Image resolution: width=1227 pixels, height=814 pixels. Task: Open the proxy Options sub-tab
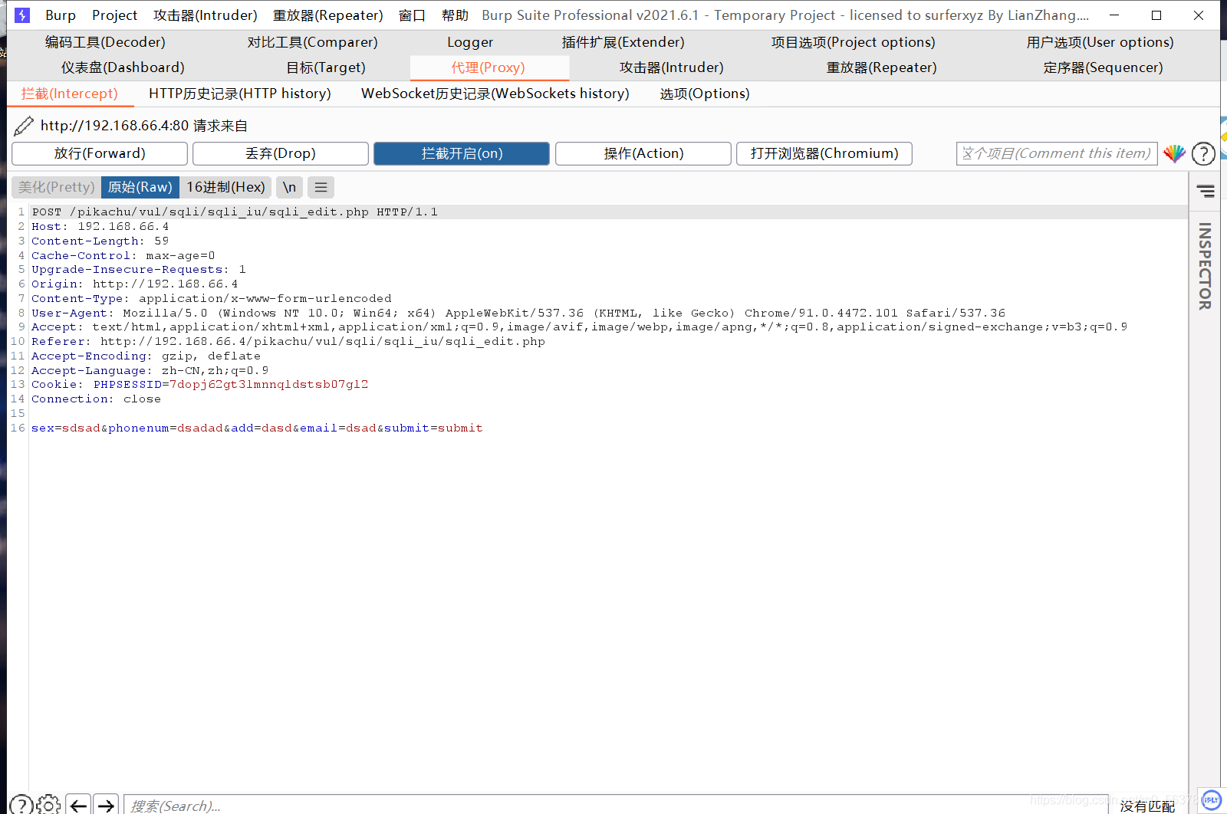705,94
